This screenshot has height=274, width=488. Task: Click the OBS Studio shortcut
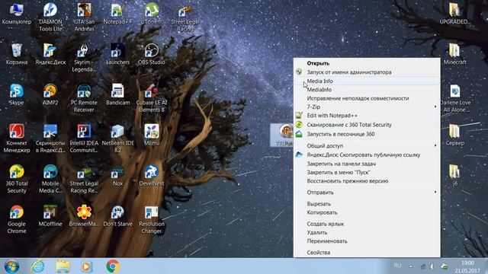coord(151,54)
